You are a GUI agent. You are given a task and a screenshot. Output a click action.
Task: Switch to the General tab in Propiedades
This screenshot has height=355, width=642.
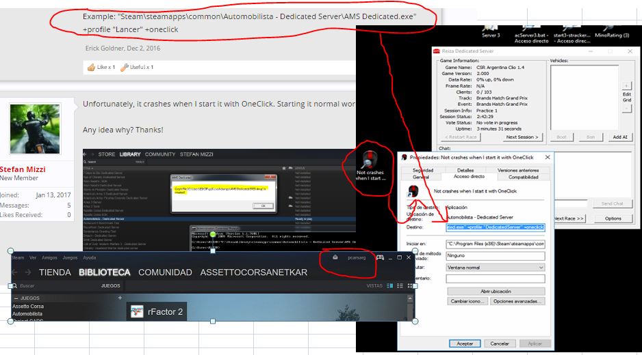coord(421,177)
